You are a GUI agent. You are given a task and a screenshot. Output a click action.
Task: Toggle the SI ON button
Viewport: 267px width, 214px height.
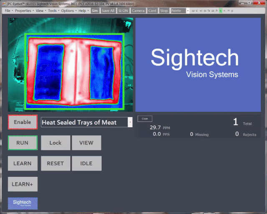pos(123,10)
